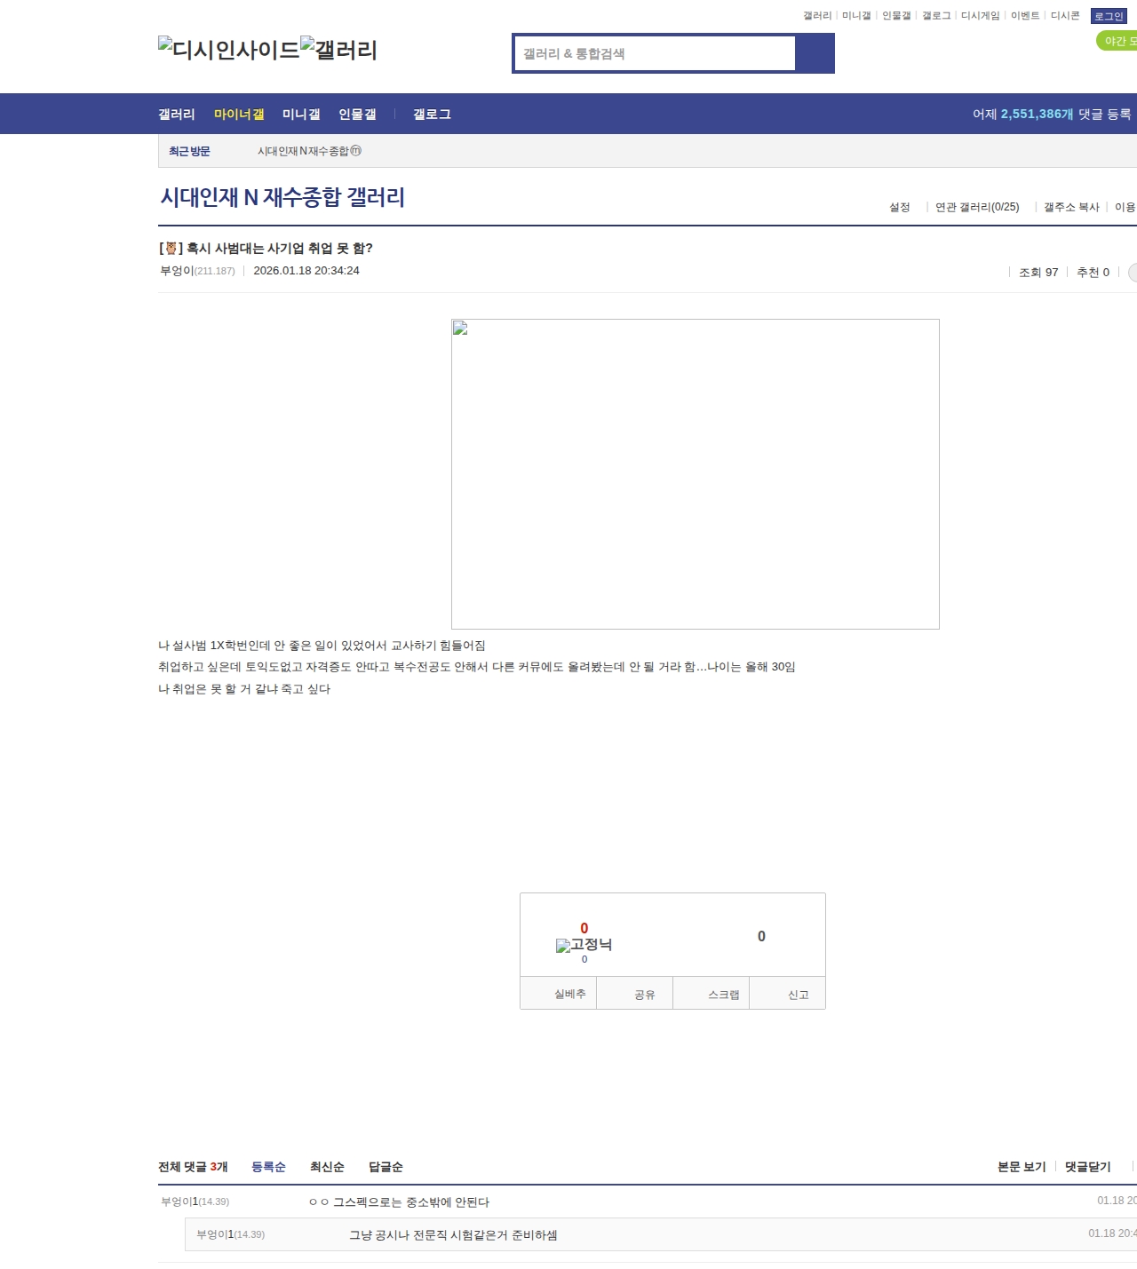Open the gallery 설정 menu
This screenshot has height=1269, width=1137.
[900, 207]
